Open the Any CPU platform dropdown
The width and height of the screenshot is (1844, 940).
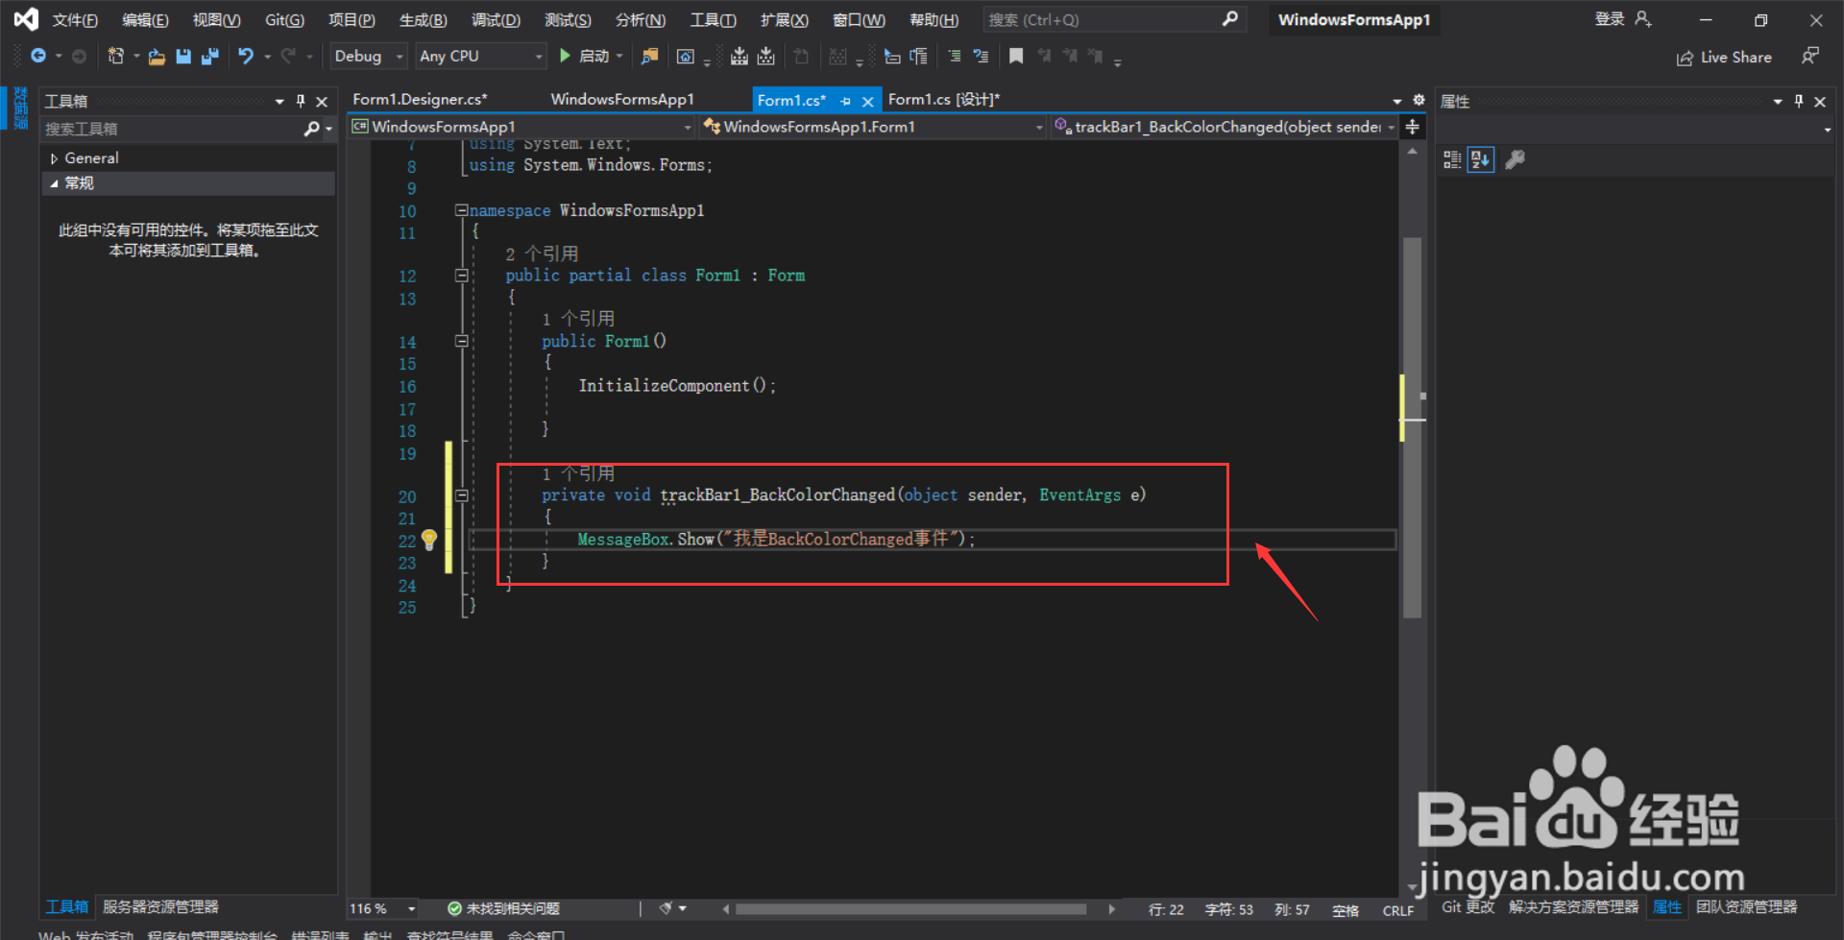pos(481,57)
